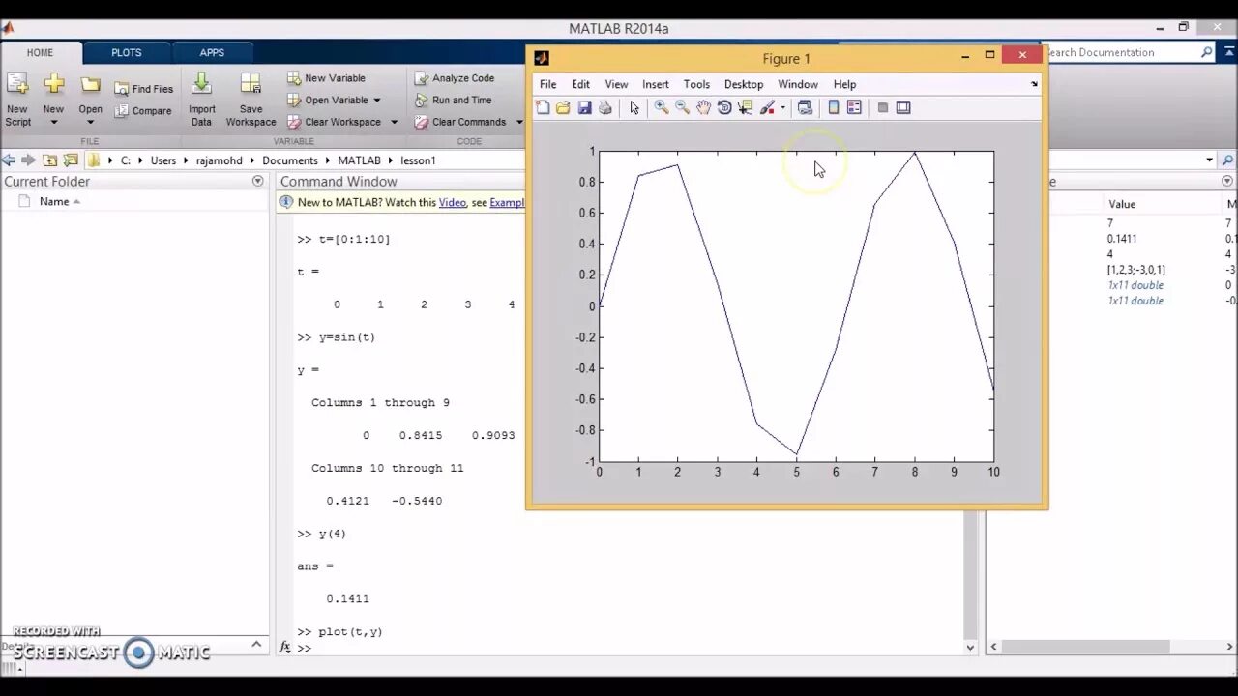
Task: Open the brush color dropdown arrow
Action: point(782,107)
